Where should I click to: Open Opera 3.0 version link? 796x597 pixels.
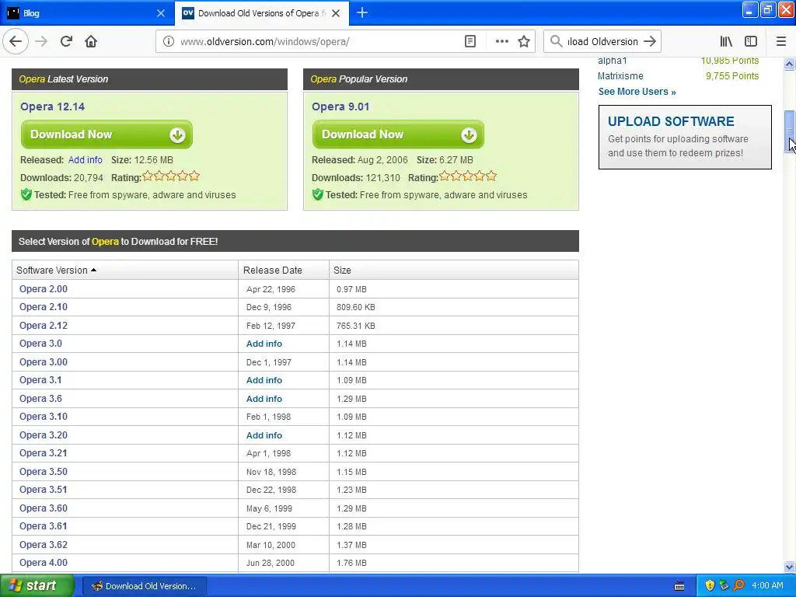click(x=40, y=344)
